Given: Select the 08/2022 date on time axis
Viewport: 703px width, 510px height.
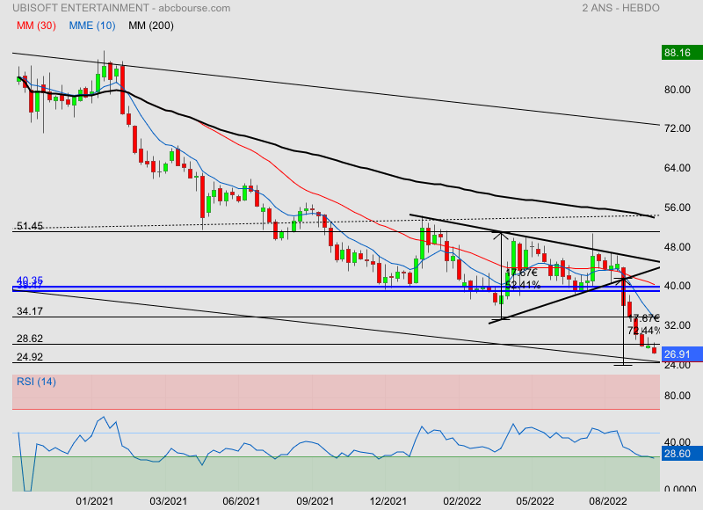Looking at the screenshot, I should (x=608, y=501).
